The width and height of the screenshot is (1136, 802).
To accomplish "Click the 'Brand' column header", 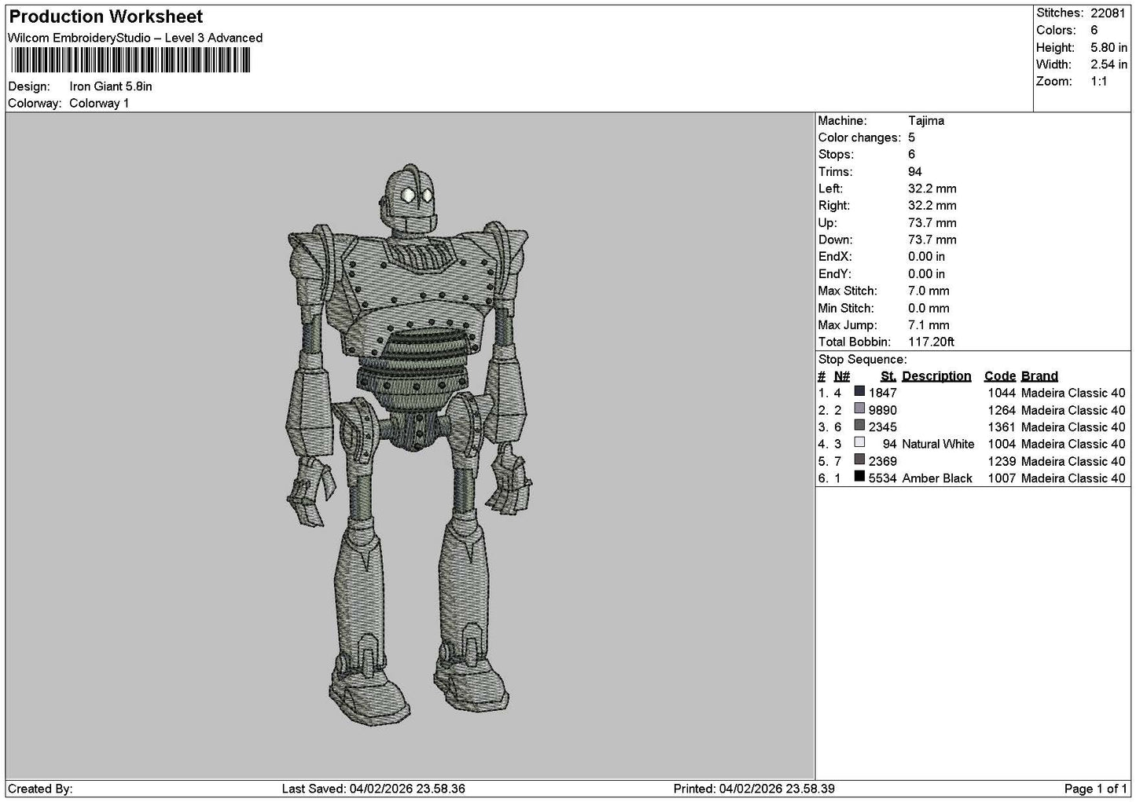I will click(1039, 376).
